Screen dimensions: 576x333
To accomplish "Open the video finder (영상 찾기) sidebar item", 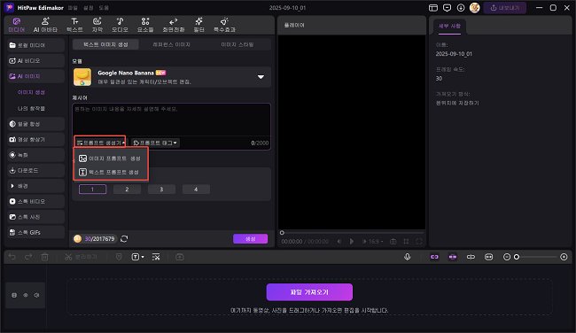I will point(35,140).
